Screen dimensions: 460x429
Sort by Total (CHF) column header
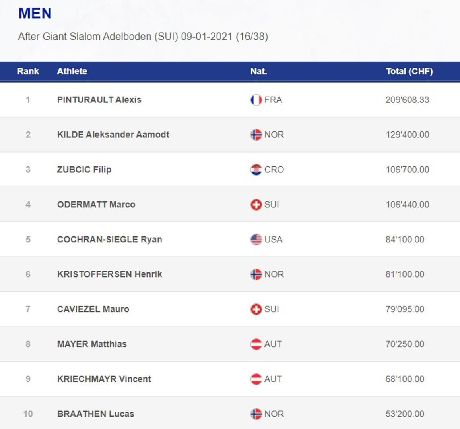pyautogui.click(x=409, y=71)
